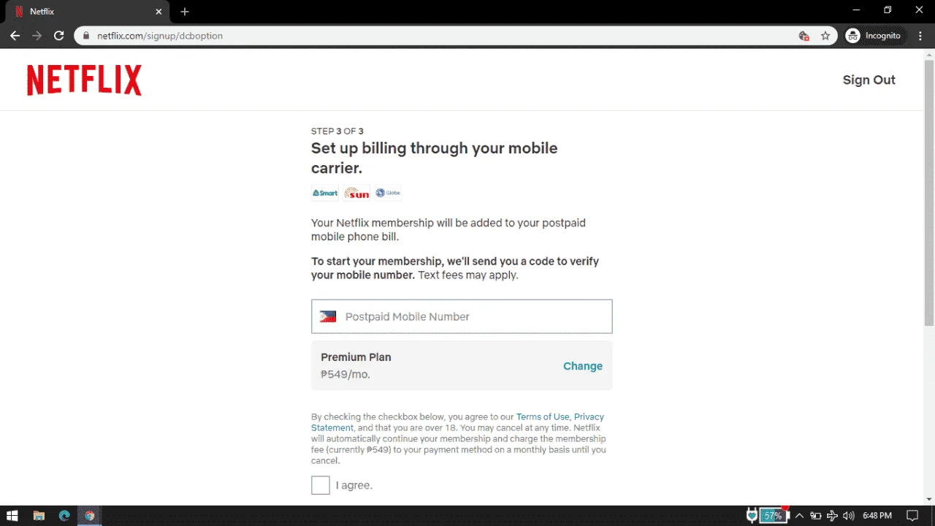Screen dimensions: 935x526
Task: Select the Netflix browser tab
Action: [88, 12]
